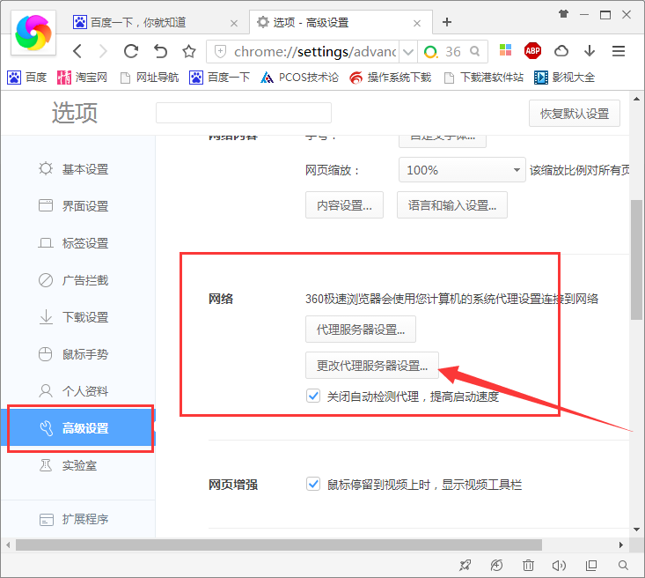The height and width of the screenshot is (578, 645).
Task: Select 下载设置 in sidebar
Action: (78, 317)
